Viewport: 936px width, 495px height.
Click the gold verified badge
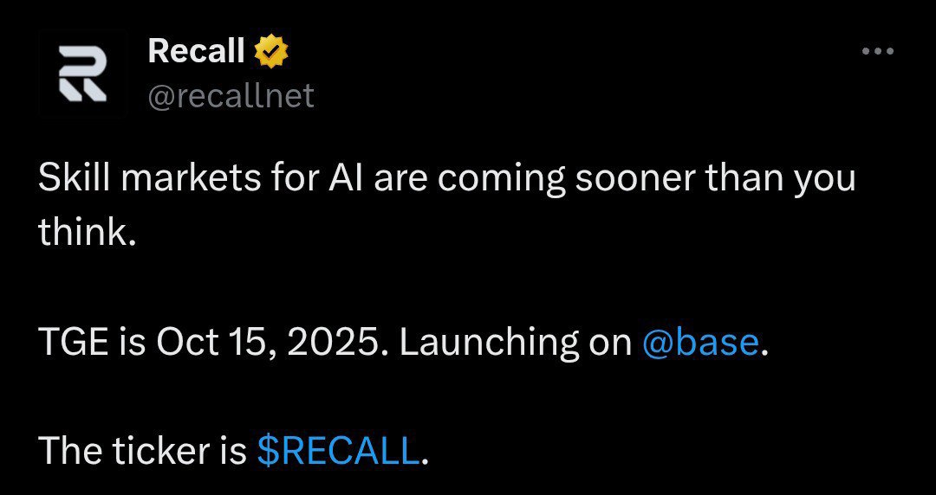click(271, 52)
